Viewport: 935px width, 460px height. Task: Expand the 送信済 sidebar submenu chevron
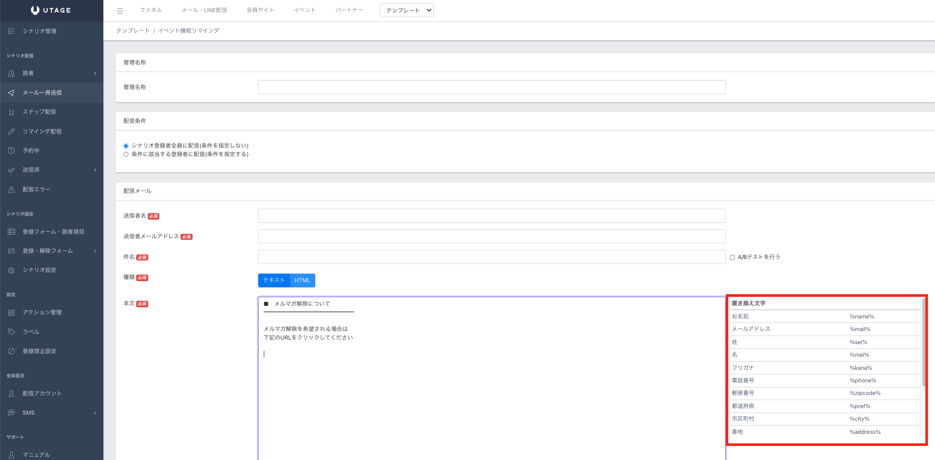[x=95, y=170]
